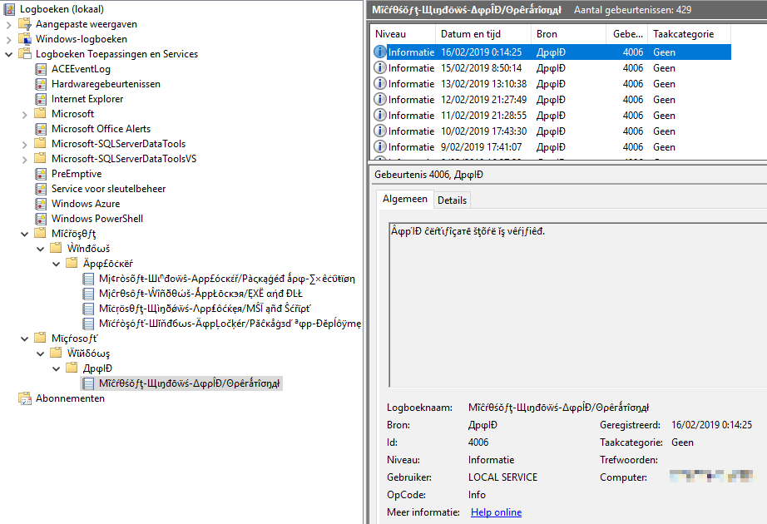
Task: Click the event title 'Gebeurtenis 4006'
Action: [428, 175]
